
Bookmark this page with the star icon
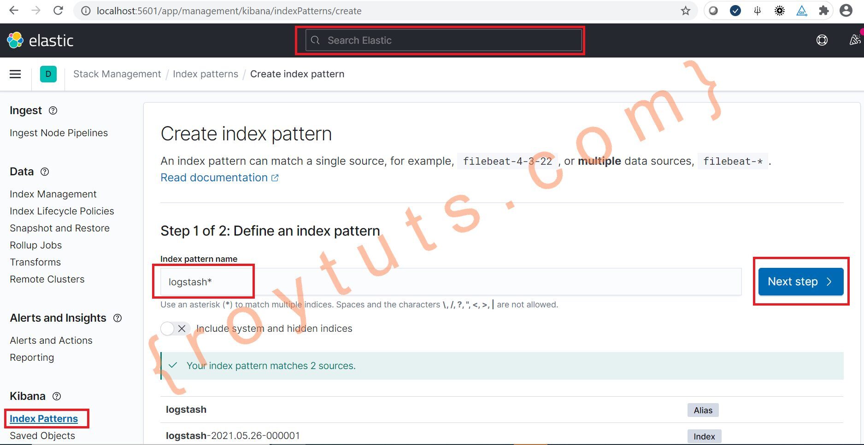point(686,11)
